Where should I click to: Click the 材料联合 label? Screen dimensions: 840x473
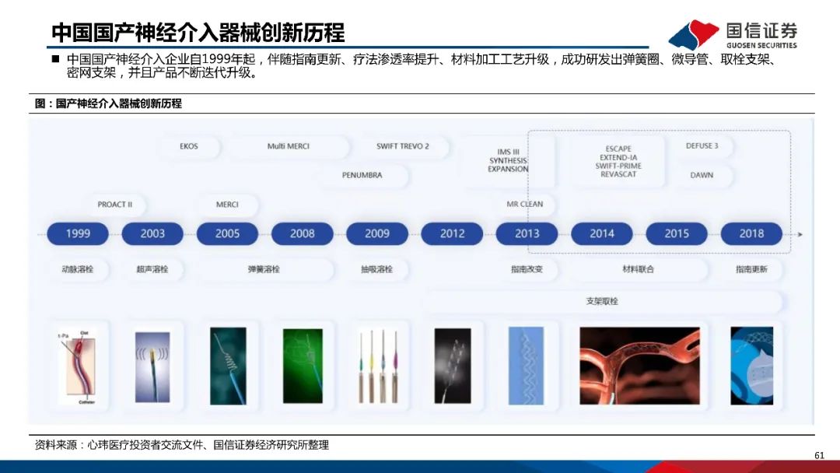(639, 269)
